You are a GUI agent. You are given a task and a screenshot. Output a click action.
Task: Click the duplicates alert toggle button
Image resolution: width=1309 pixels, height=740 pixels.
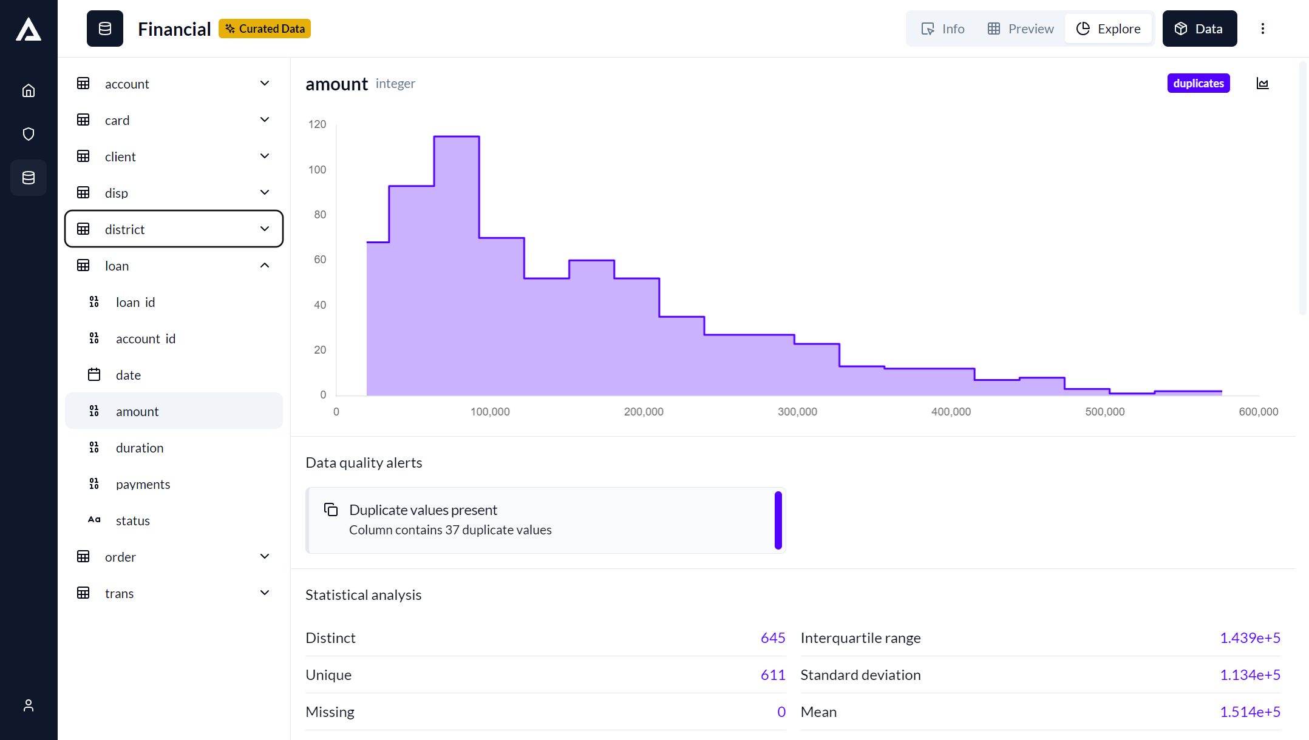1199,82
